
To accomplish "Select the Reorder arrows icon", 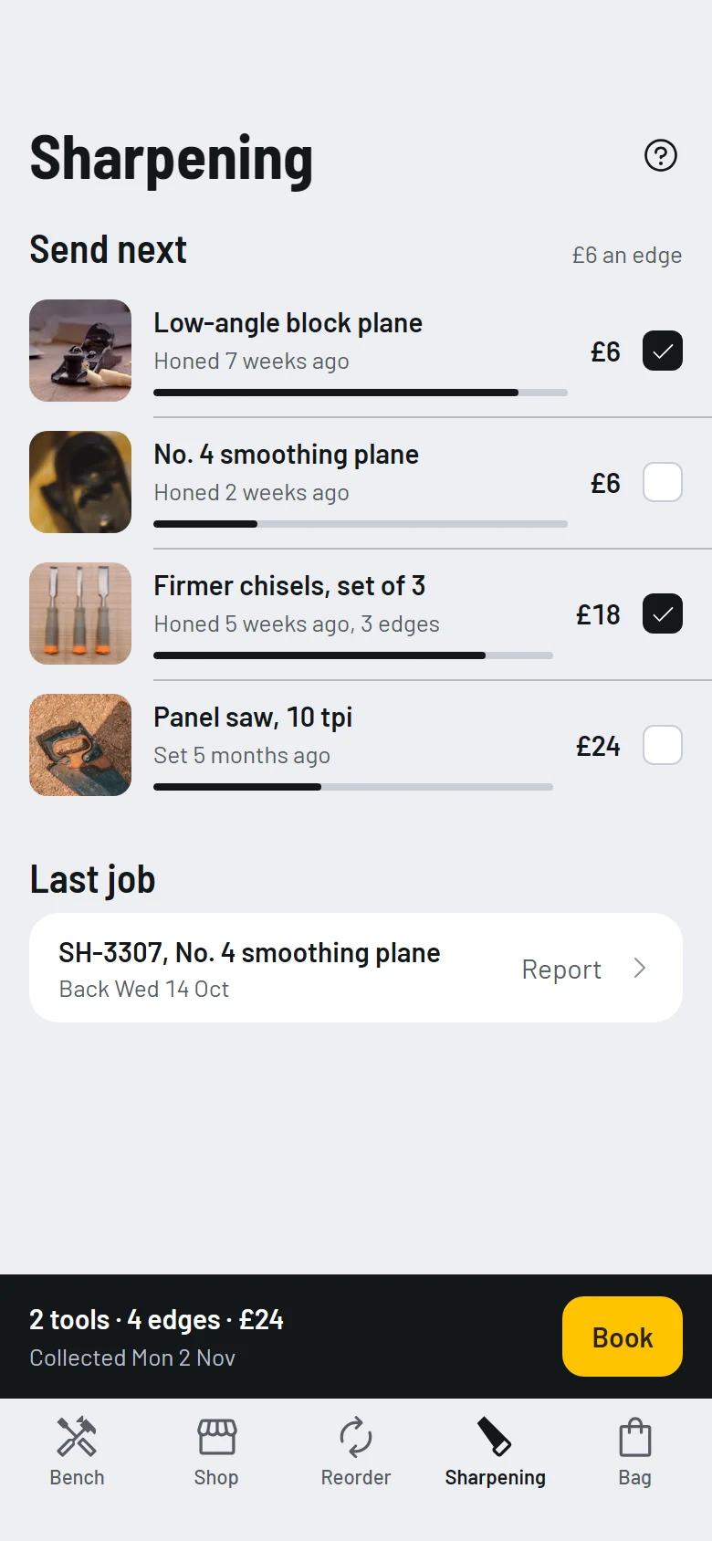I will 356,1437.
